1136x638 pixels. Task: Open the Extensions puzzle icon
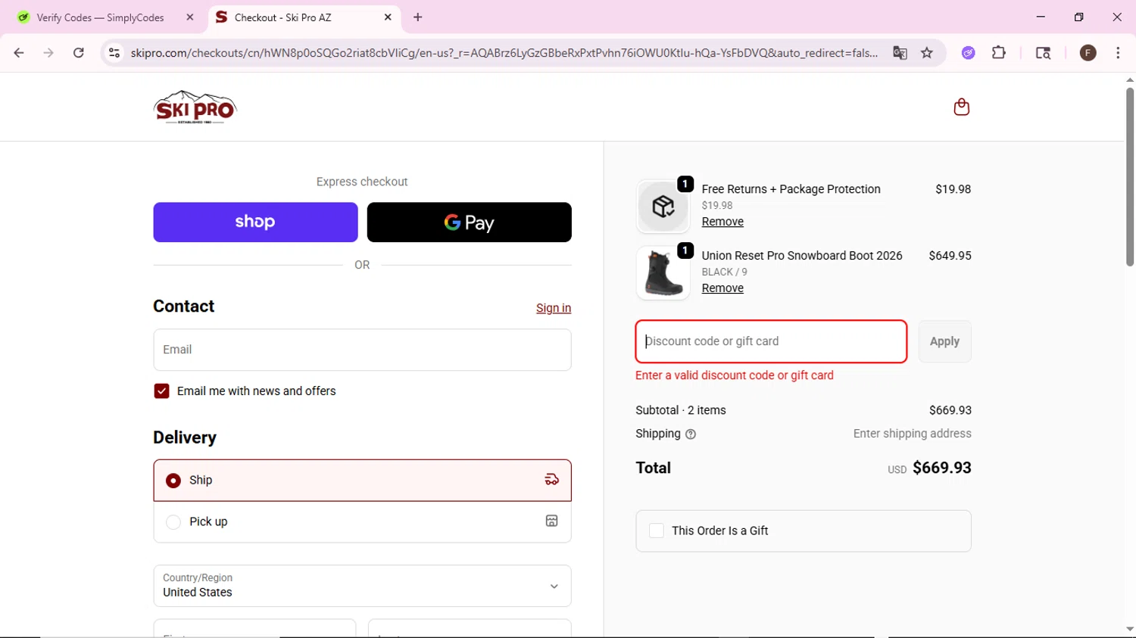click(999, 53)
